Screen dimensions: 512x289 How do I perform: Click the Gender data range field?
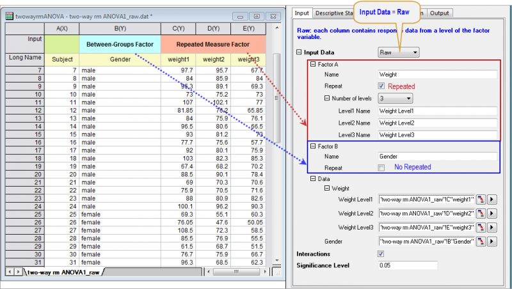click(x=426, y=242)
